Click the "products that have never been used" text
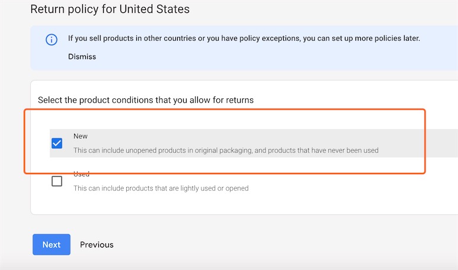The width and height of the screenshot is (458, 270). (323, 150)
